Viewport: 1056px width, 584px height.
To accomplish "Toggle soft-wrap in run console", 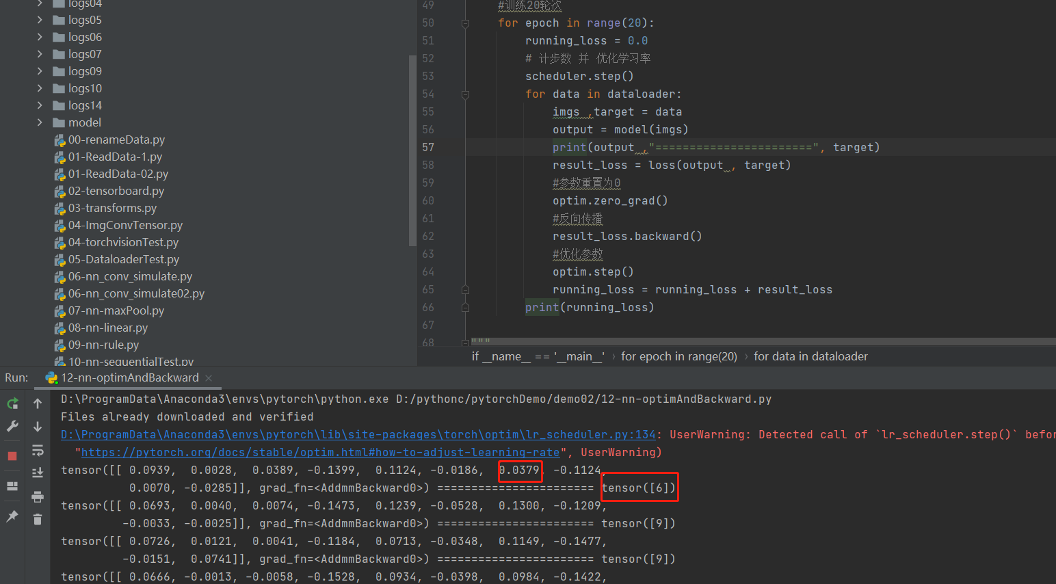I will [38, 450].
